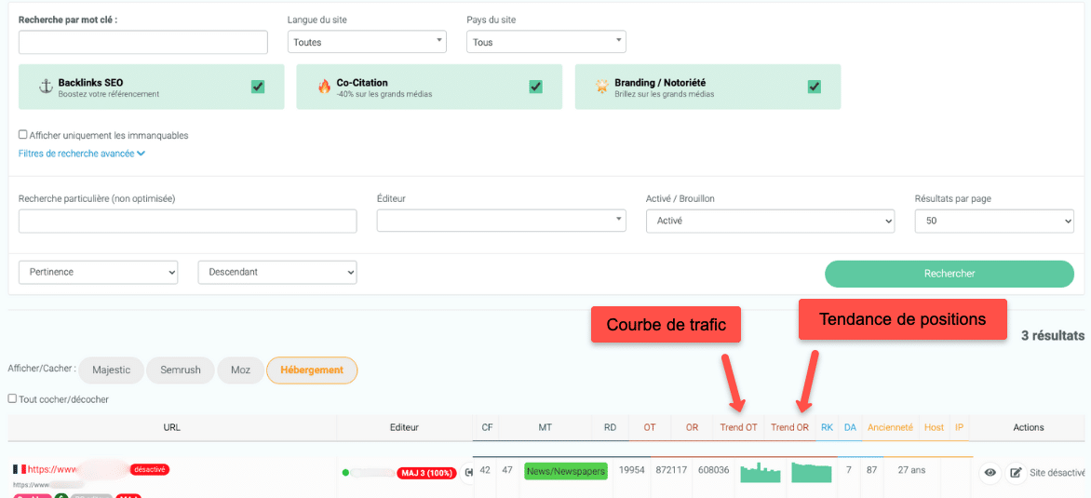Open the Pays du site dropdown

click(x=546, y=42)
